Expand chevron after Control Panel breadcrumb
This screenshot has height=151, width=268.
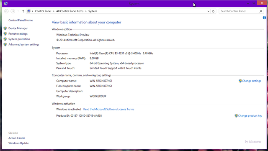[54, 11]
